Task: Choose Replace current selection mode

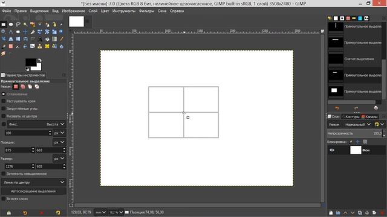Action: (16, 87)
